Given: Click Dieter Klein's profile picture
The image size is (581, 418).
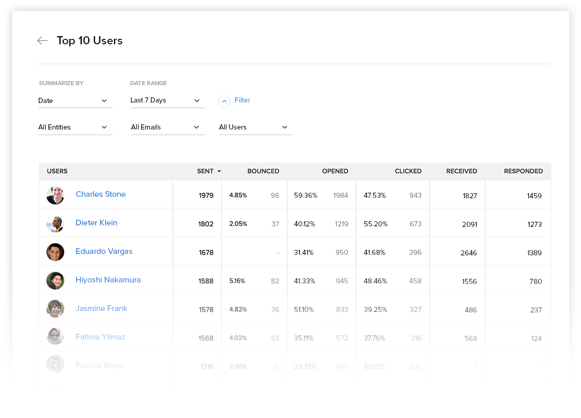Looking at the screenshot, I should tap(55, 224).
